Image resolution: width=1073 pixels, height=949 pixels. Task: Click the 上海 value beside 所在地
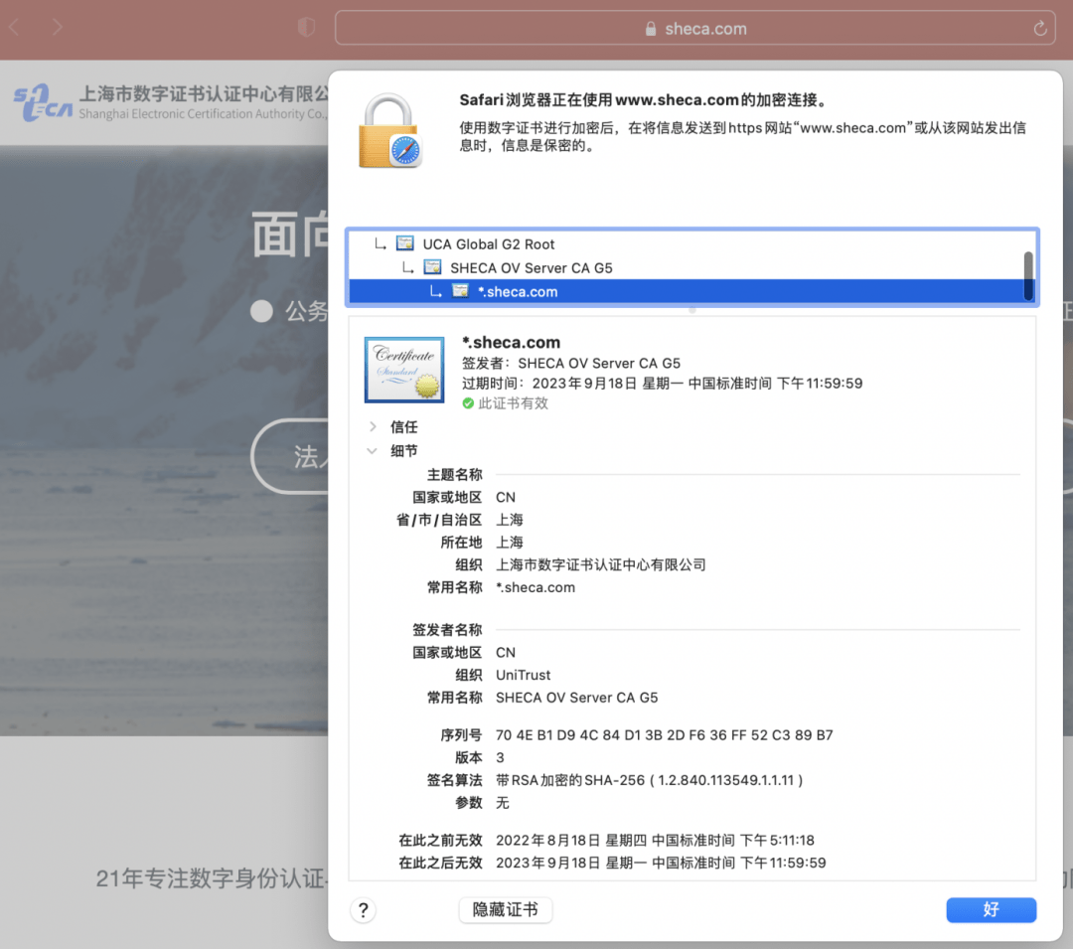tap(509, 543)
